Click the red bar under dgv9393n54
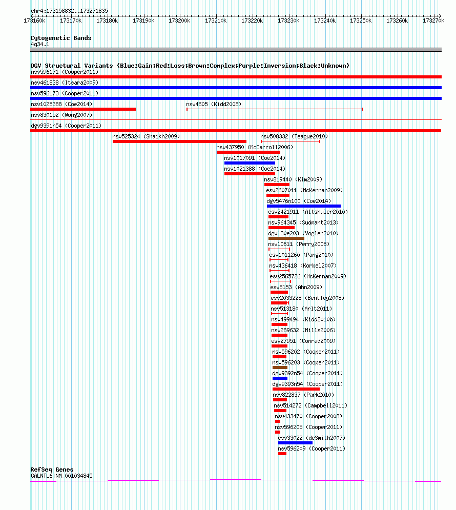This screenshot has width=456, height=510. pos(296,389)
